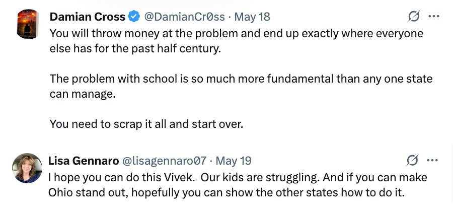Image resolution: width=453 pixels, height=212 pixels.
Task: Open more options menu on Damian Cross's post
Action: point(433,17)
